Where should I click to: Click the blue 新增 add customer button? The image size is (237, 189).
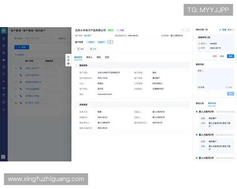point(22,47)
